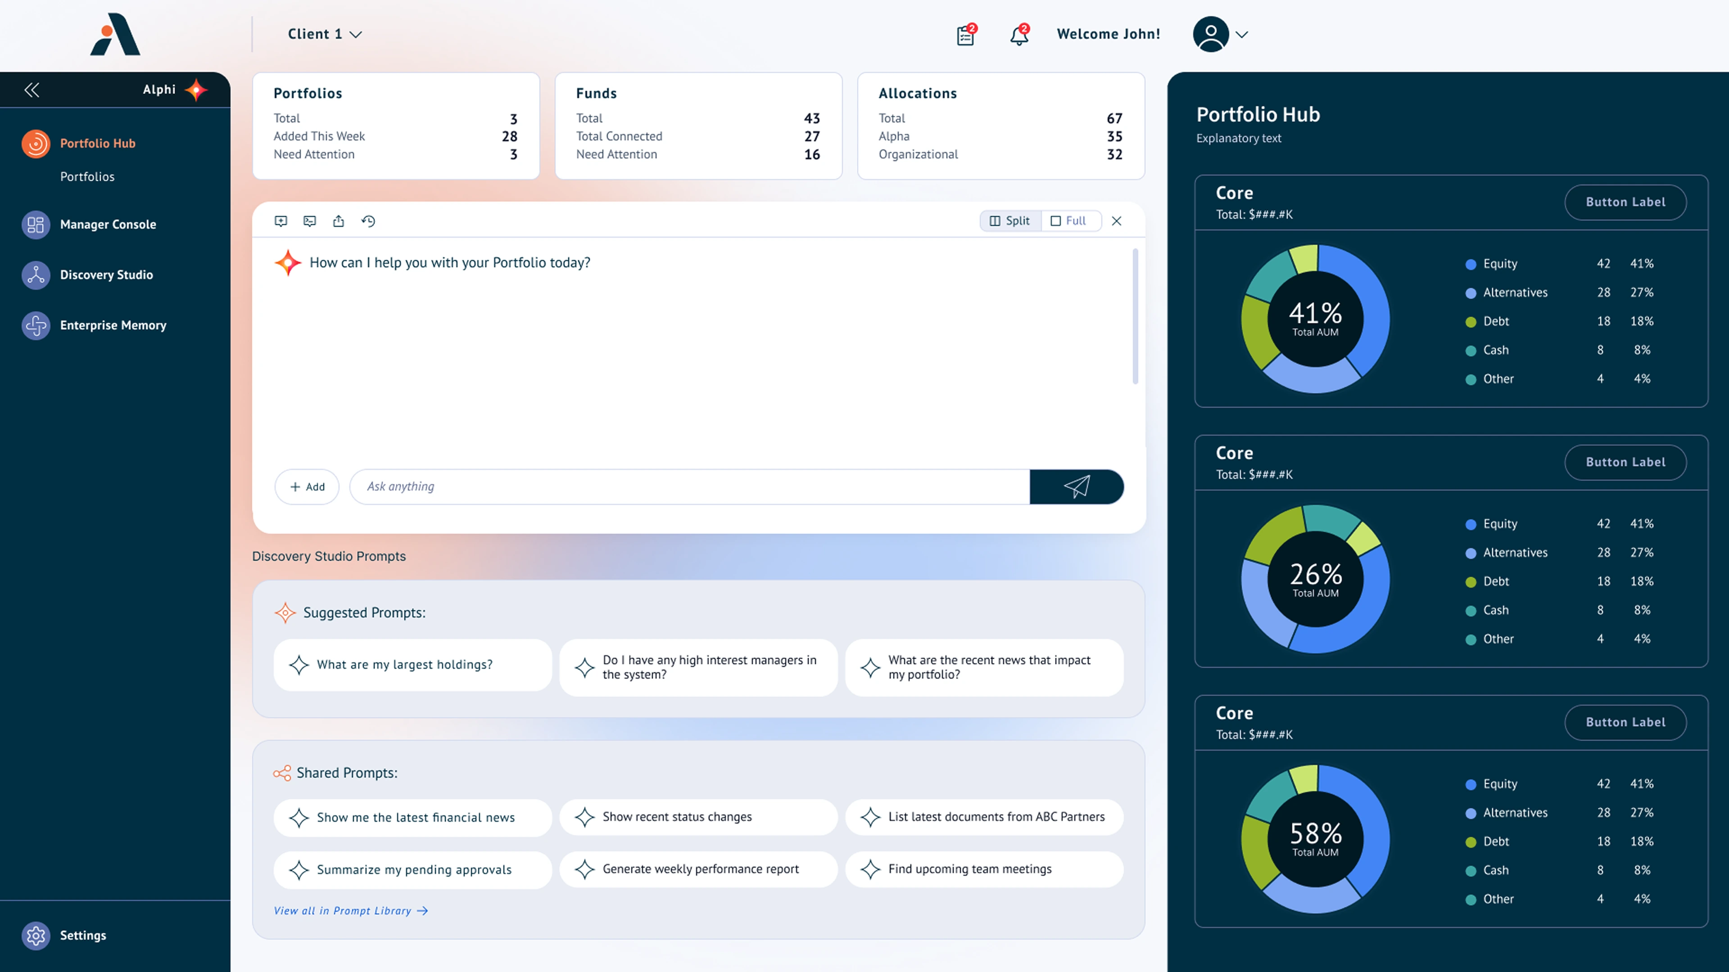Screen dimensions: 1729x972
Task: Click Button Label in first Core card
Action: coord(1625,202)
